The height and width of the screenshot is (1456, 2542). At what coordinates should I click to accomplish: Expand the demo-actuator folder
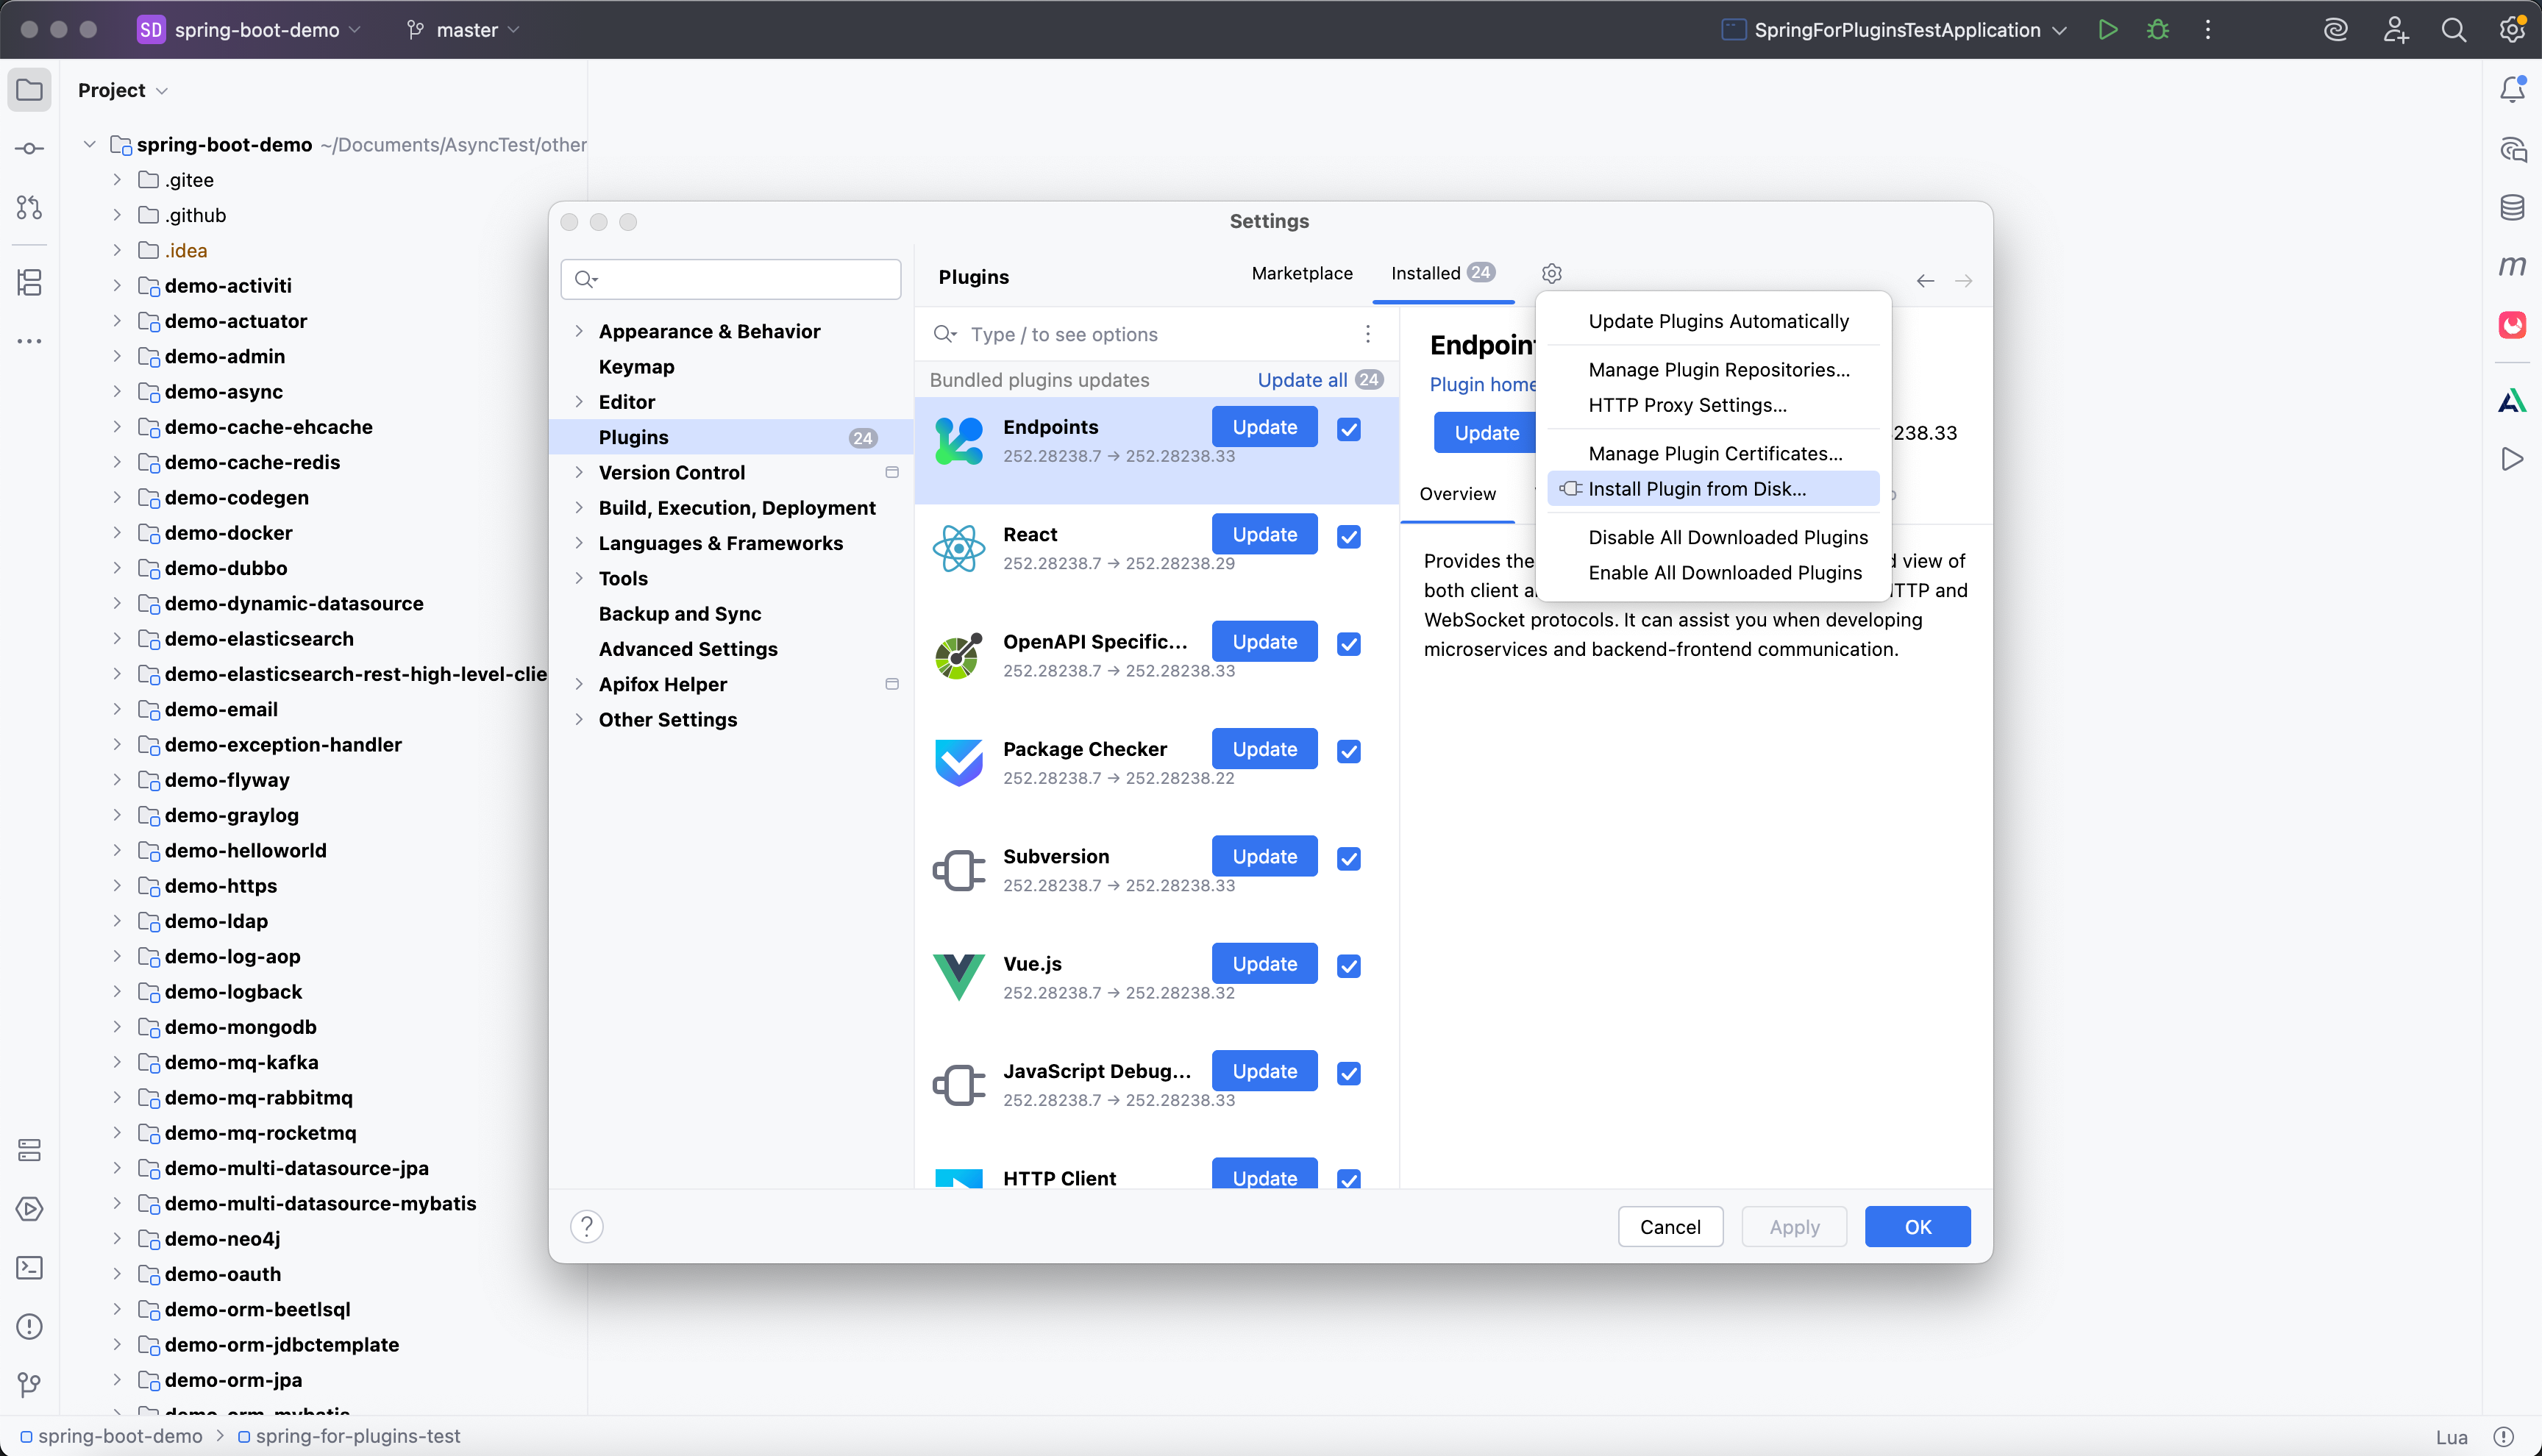(117, 321)
